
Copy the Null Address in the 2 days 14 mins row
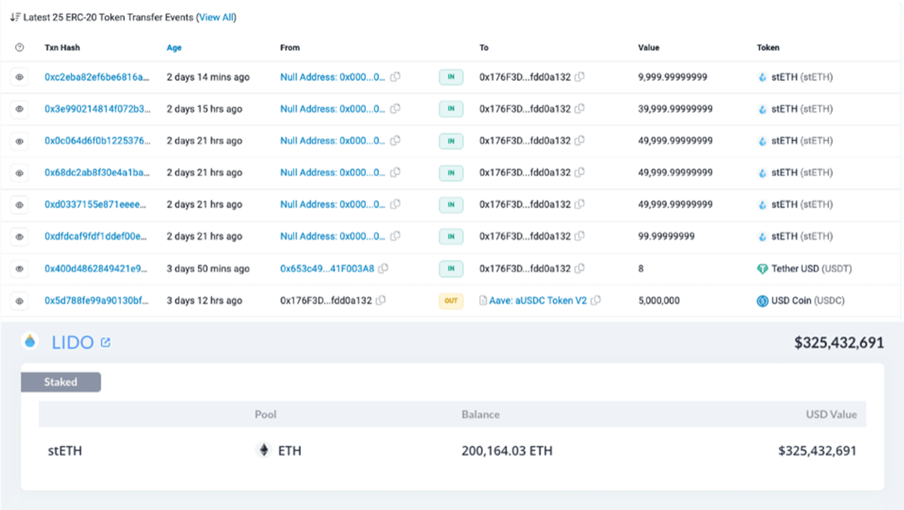tap(395, 77)
